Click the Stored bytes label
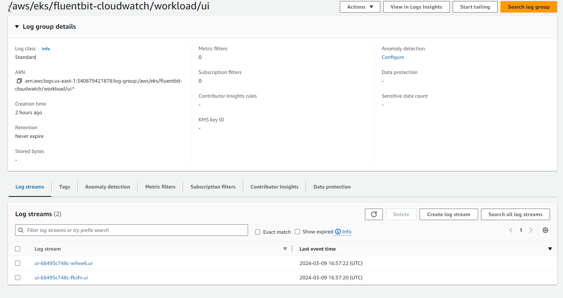563x298 pixels. [x=29, y=151]
